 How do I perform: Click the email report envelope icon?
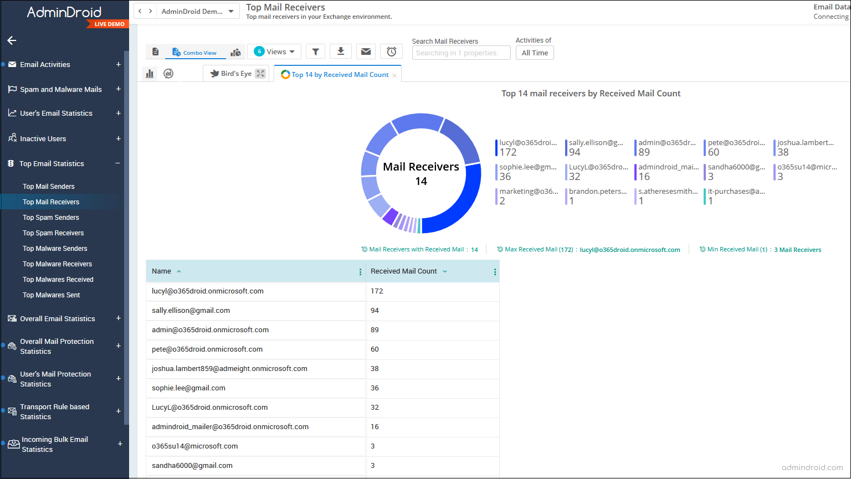click(366, 51)
